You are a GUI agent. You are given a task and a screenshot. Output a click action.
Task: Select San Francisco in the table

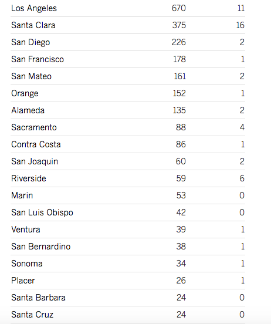pos(38,59)
